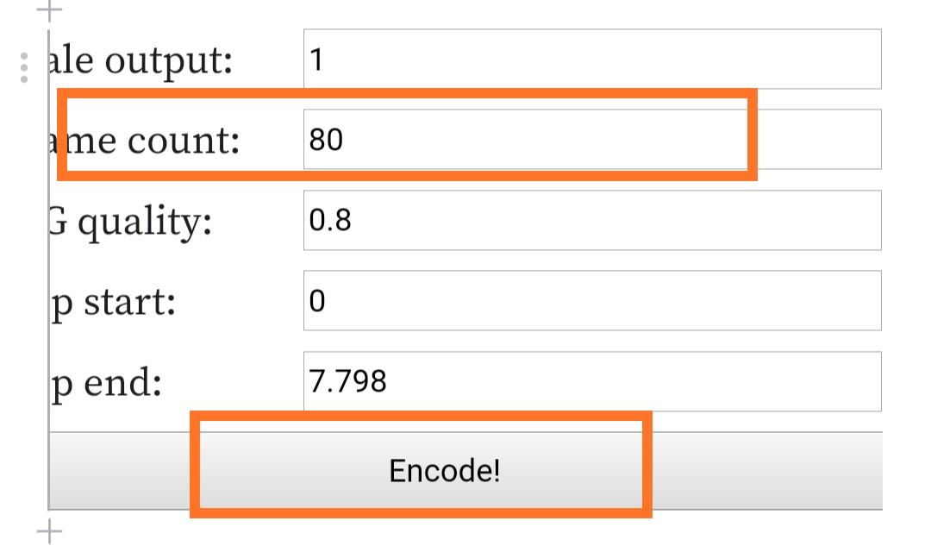
Task: Click the "output:" label text
Action: click(x=169, y=61)
